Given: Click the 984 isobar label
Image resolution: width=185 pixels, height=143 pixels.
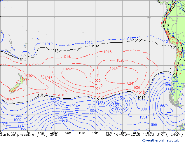Looking at the screenshot, I should (x=66, y=115).
